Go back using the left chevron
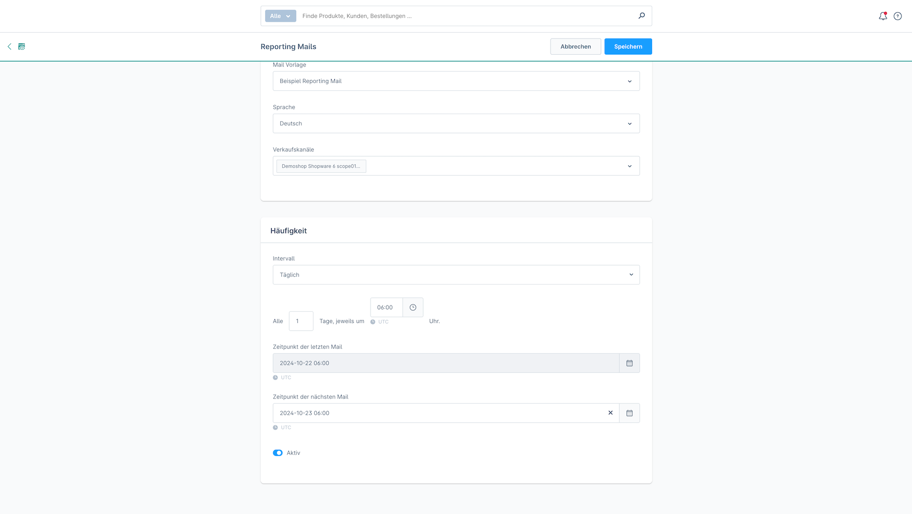The height and width of the screenshot is (514, 912). coord(9,47)
